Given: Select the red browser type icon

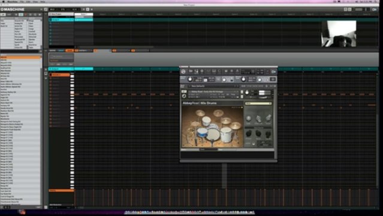Looking at the screenshot, I should point(25,14).
